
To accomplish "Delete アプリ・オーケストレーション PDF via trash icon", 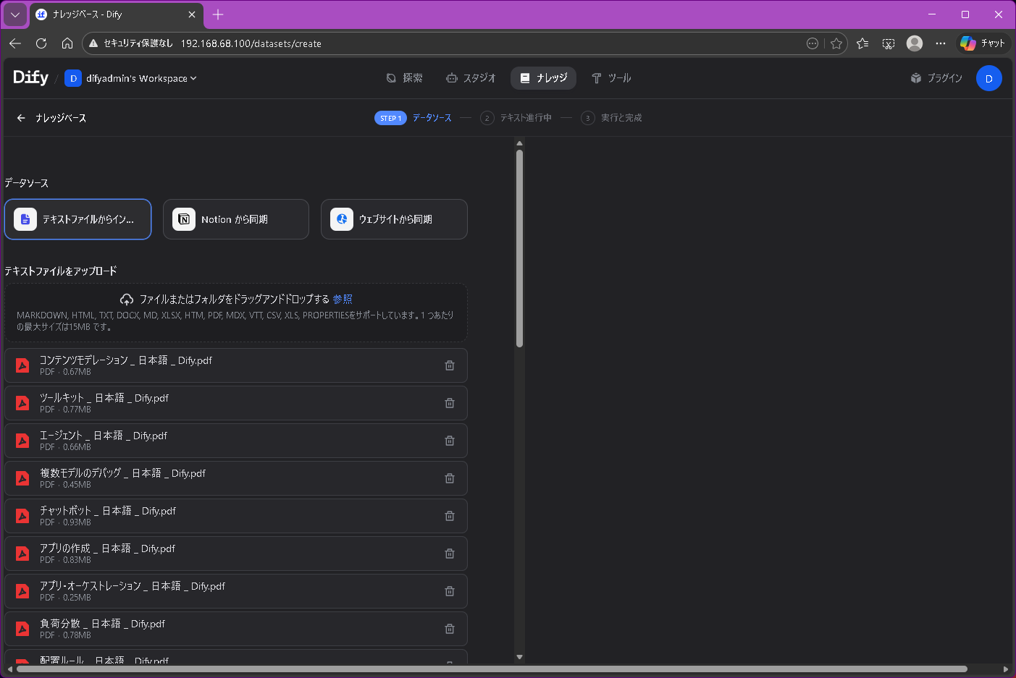I will (x=450, y=591).
